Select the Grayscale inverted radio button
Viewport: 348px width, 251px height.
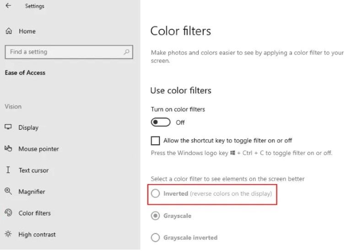155,237
